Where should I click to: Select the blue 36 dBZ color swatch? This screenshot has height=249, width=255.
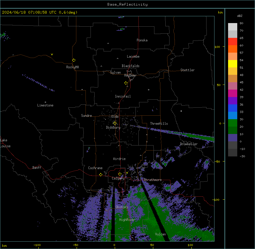233,108
